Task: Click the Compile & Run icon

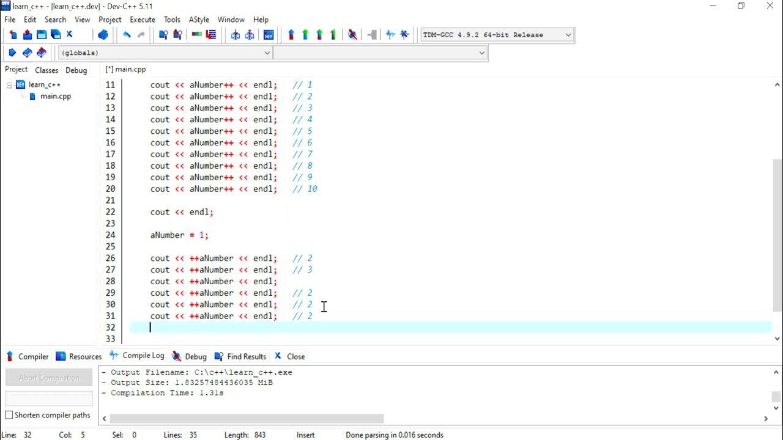Action: coord(319,35)
